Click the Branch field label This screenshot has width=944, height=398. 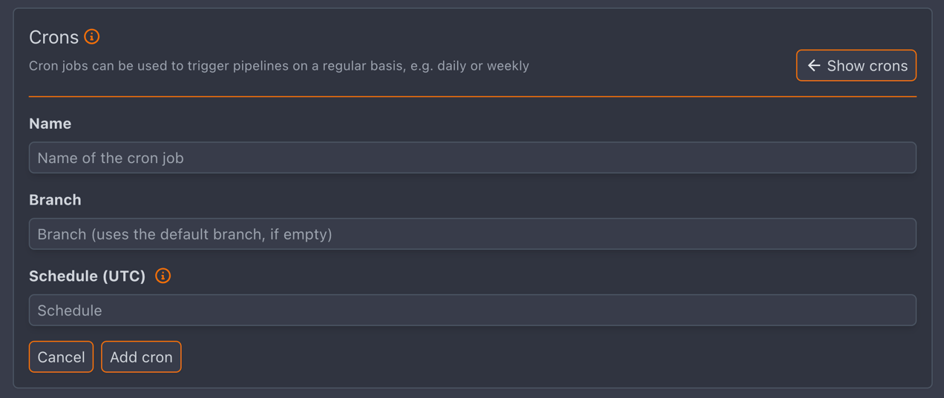tap(55, 200)
